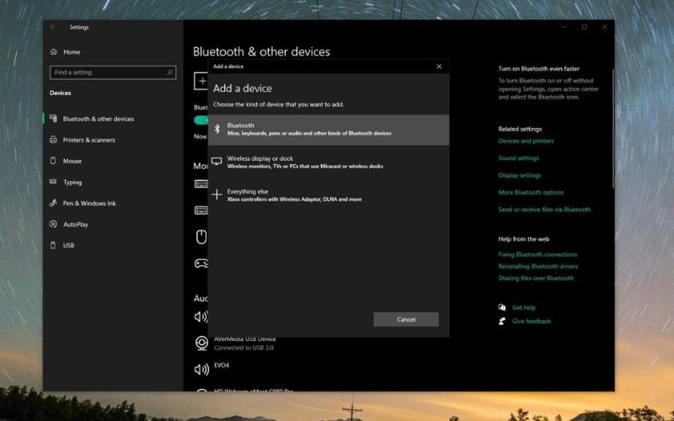Open Printers & scanners settings

pos(89,140)
